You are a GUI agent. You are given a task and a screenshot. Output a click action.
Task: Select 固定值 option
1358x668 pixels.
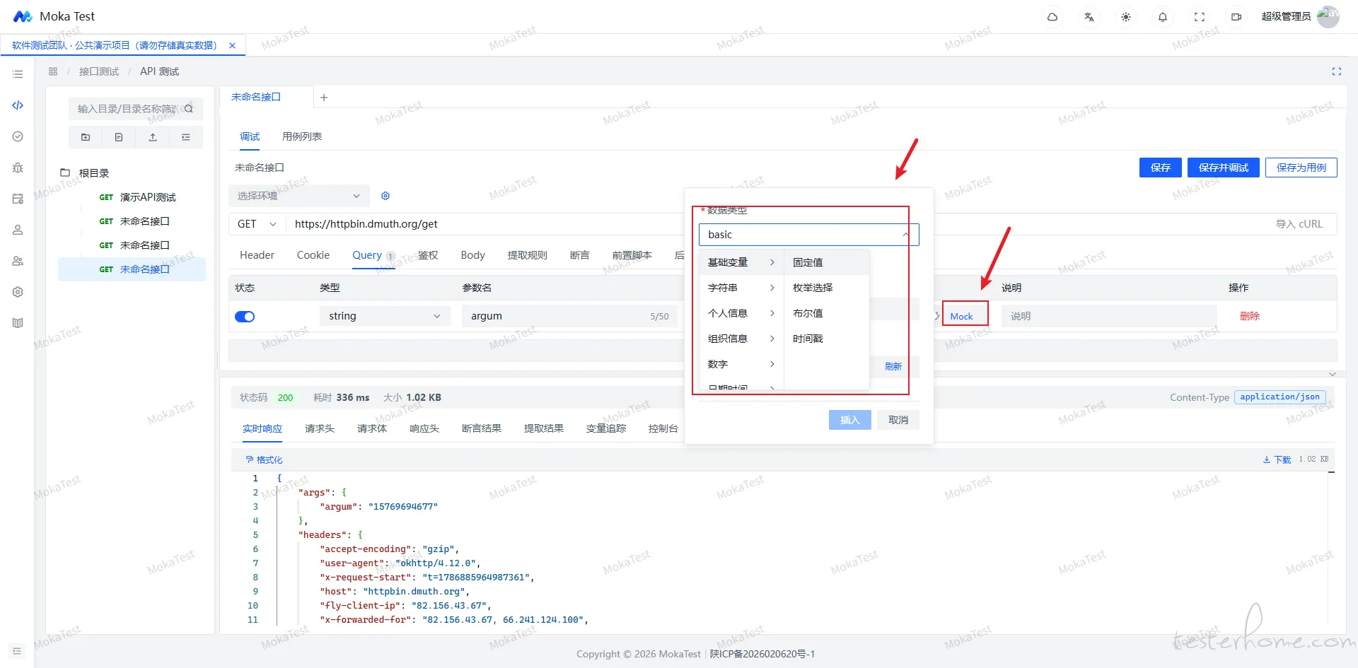(x=826, y=262)
